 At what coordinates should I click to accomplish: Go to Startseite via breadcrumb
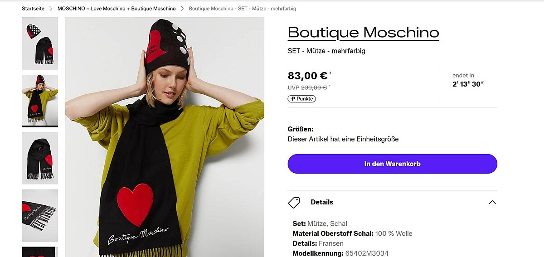[x=34, y=9]
